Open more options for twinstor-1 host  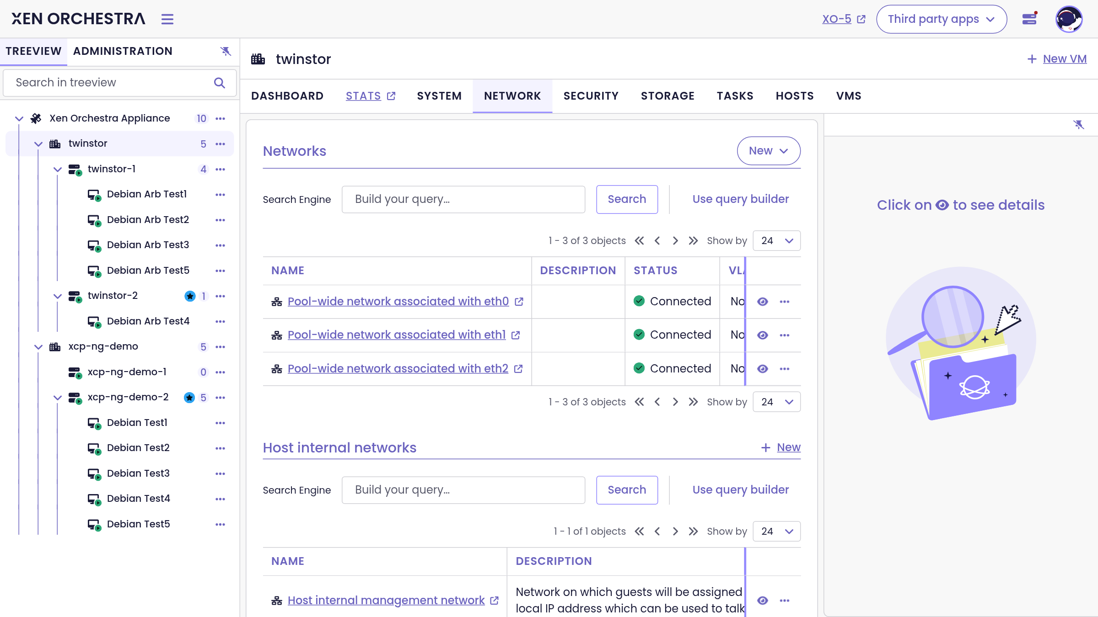coord(221,169)
